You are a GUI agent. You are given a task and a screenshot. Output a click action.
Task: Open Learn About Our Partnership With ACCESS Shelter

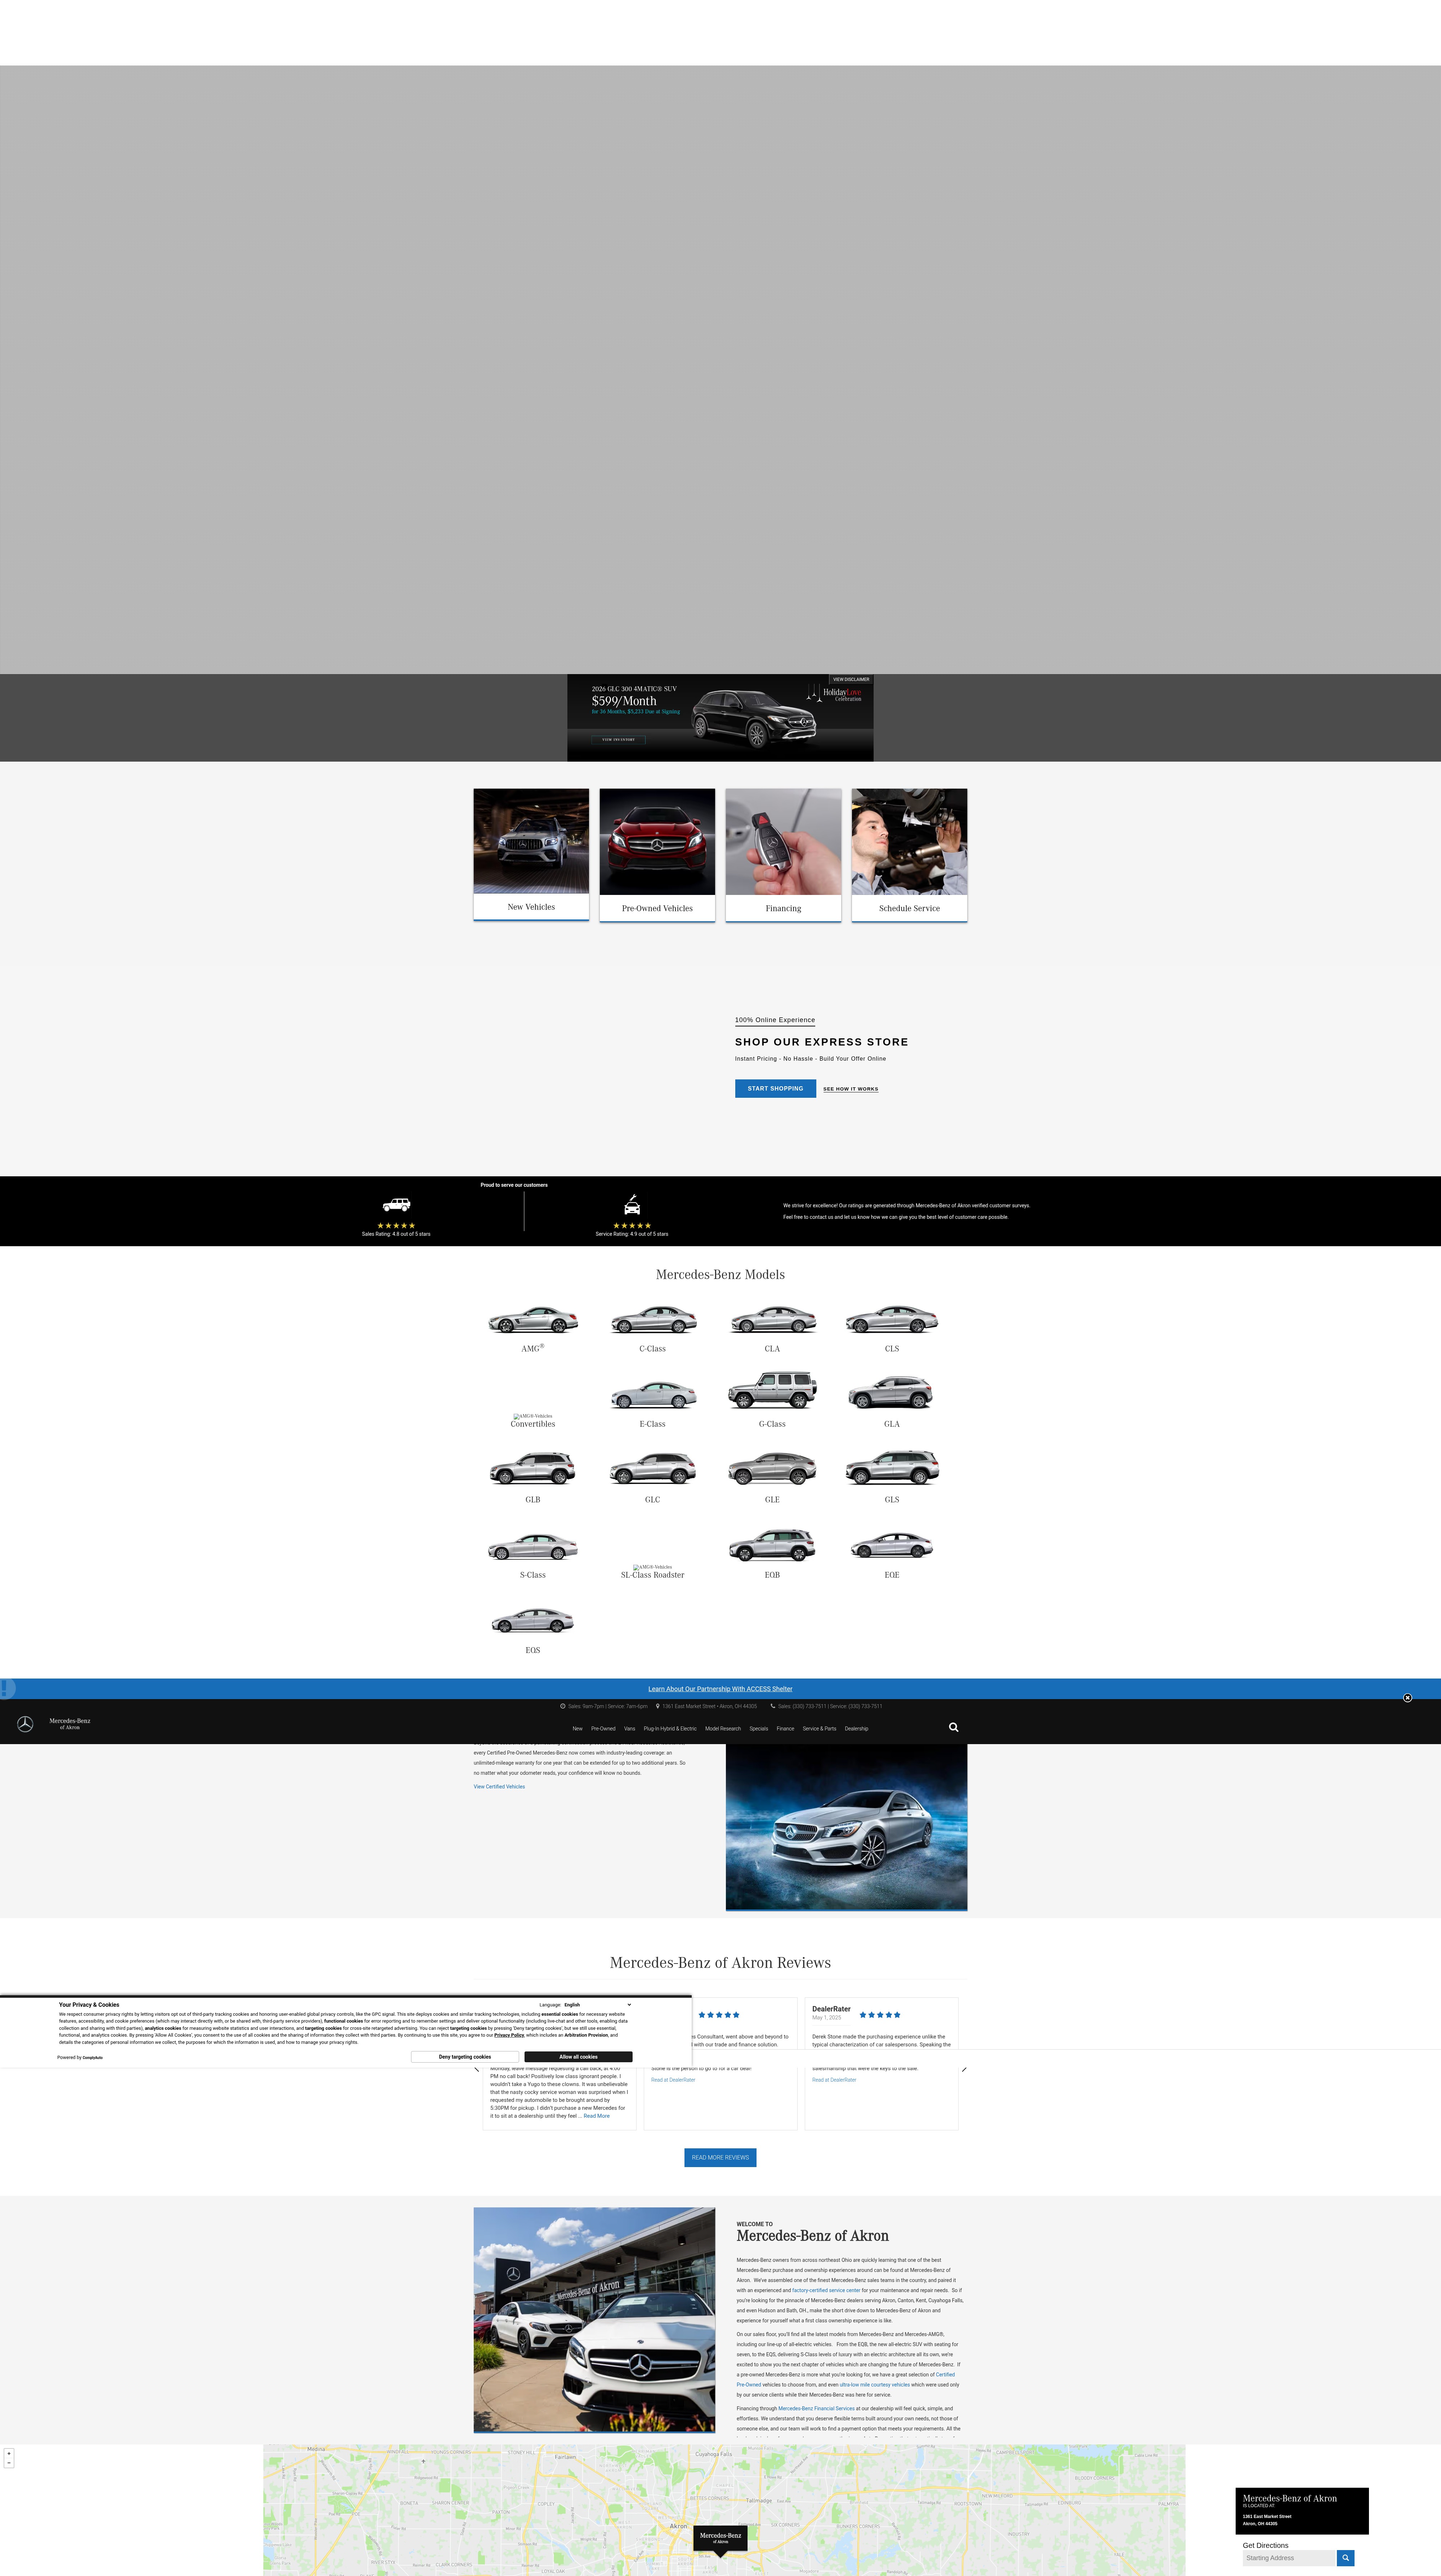pos(720,1689)
